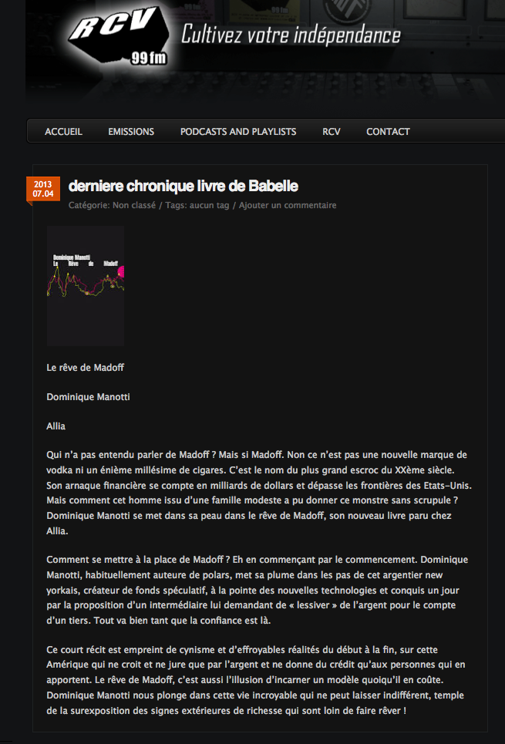Open the EMISSIONS menu item

pos(131,131)
